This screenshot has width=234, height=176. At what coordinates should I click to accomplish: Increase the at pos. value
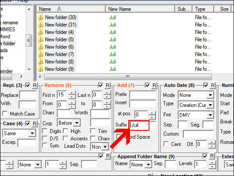point(152,113)
